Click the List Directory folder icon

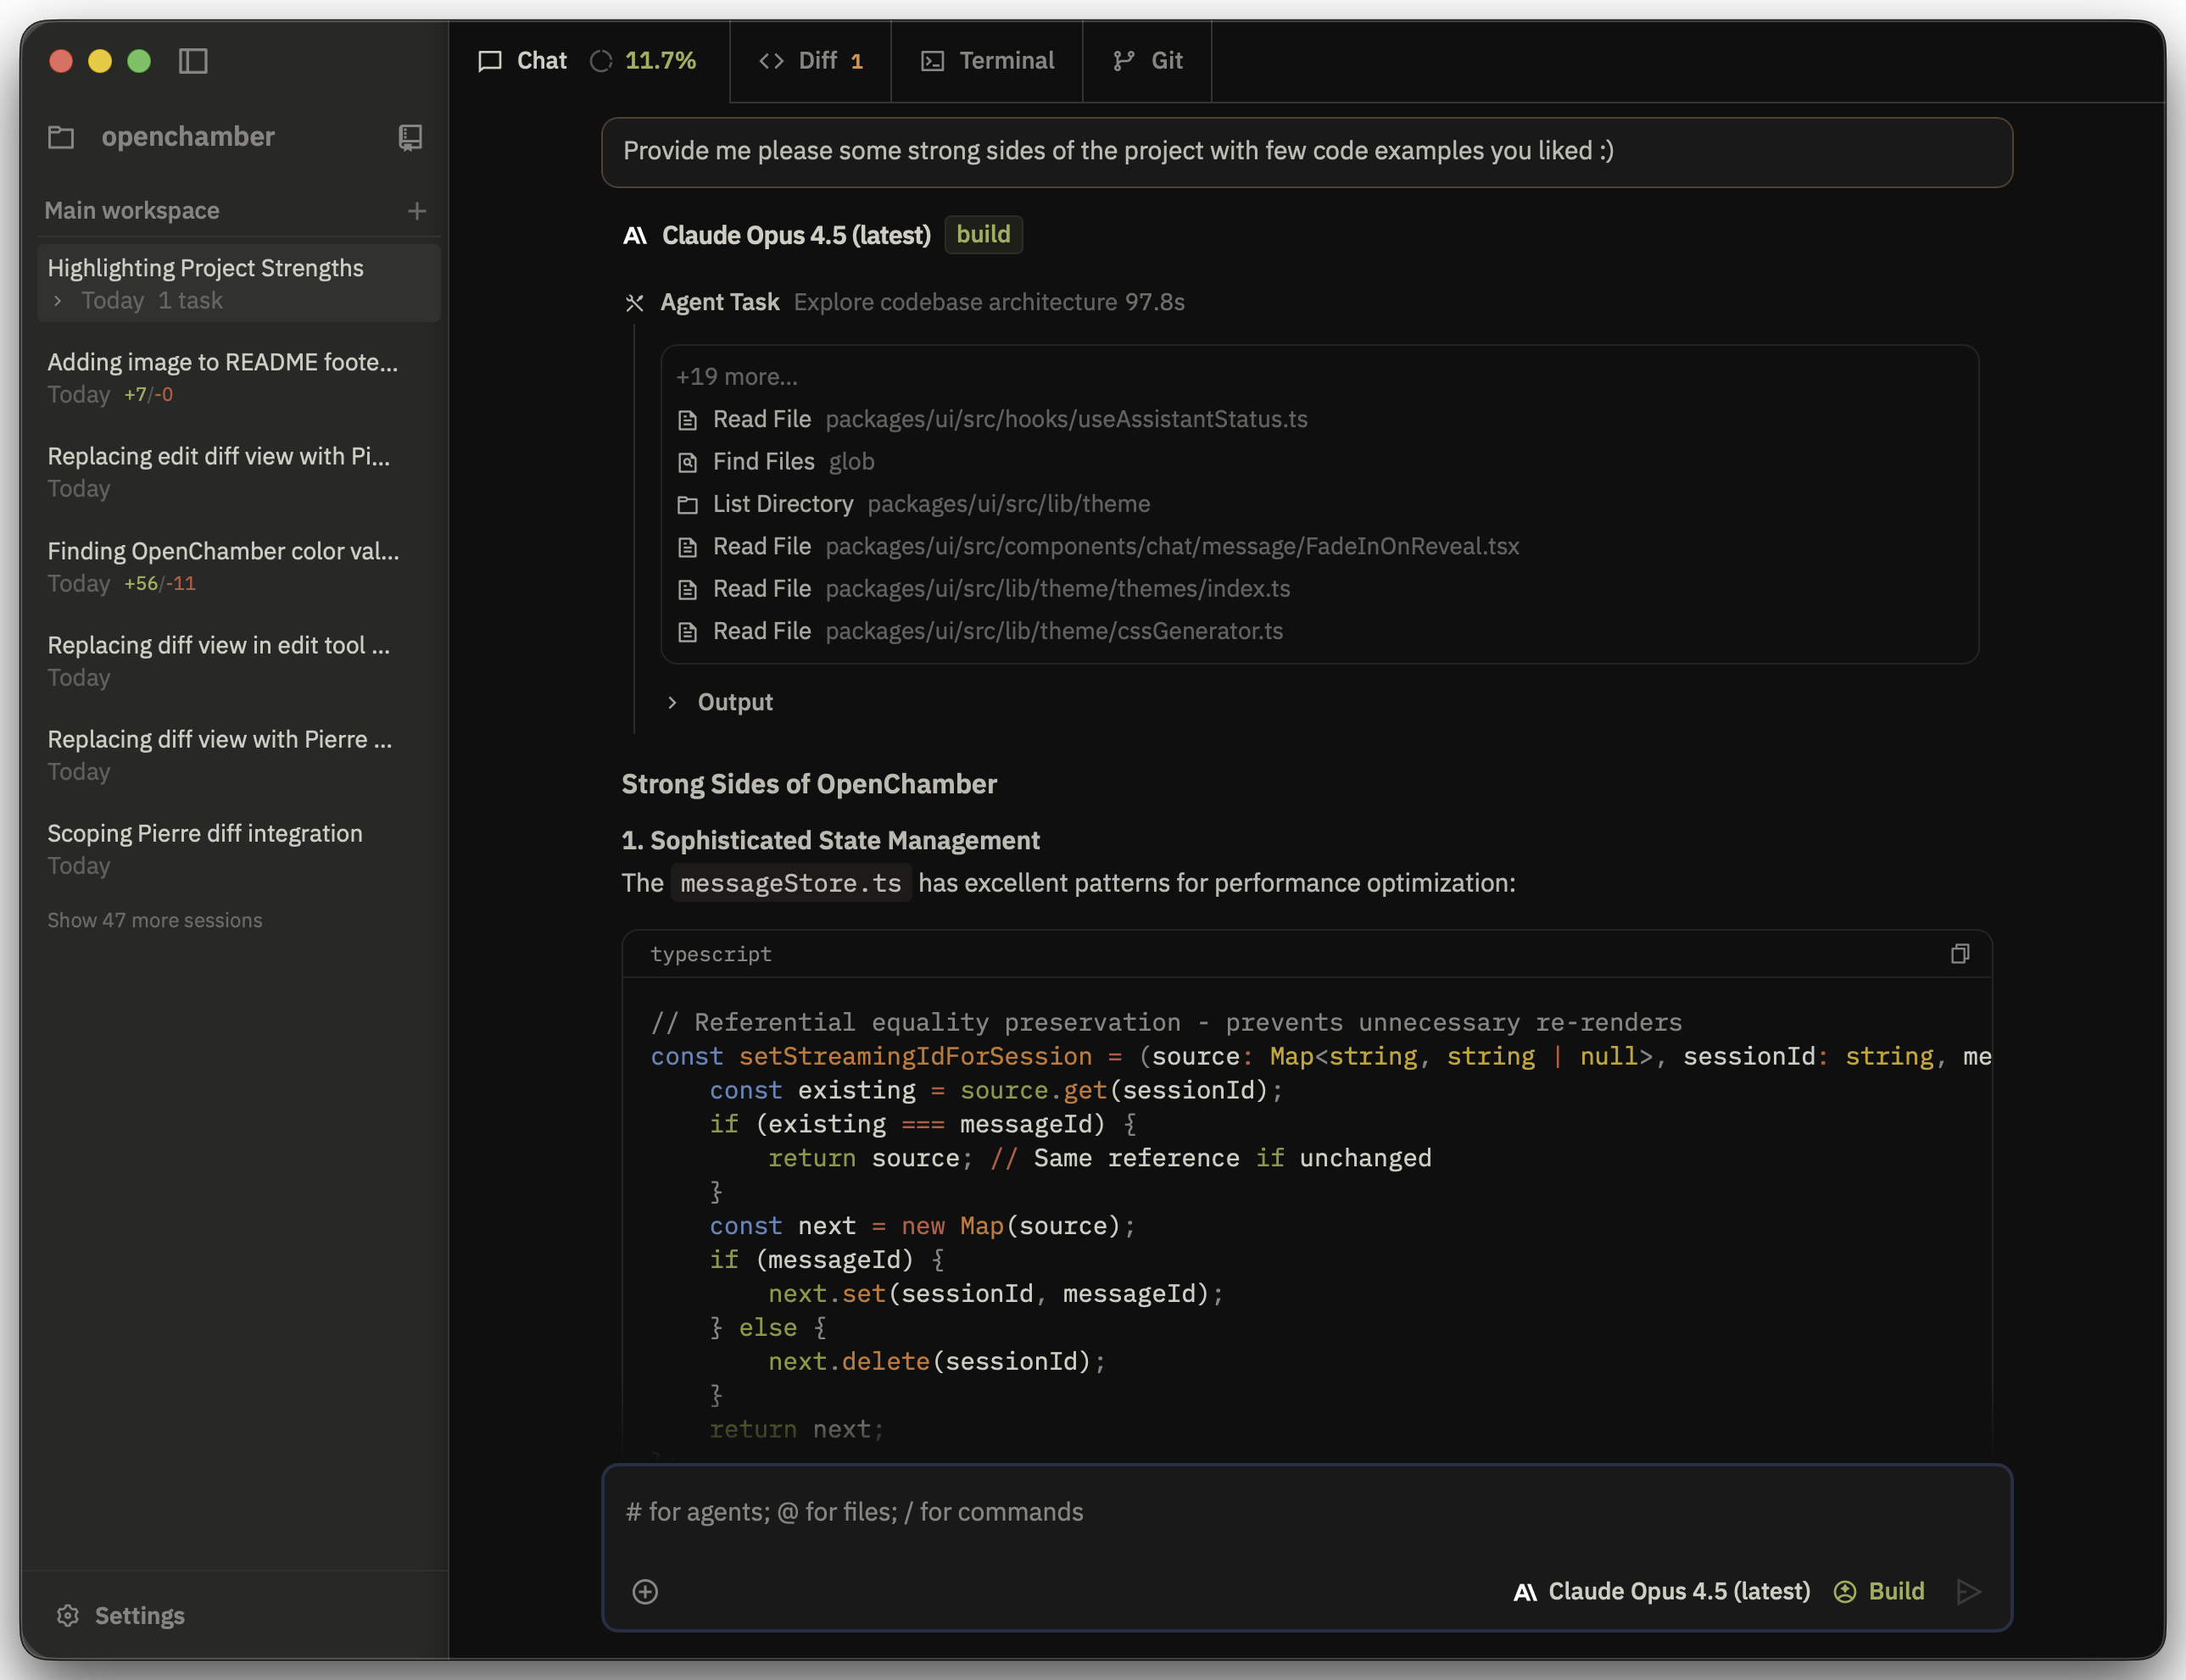pos(688,505)
